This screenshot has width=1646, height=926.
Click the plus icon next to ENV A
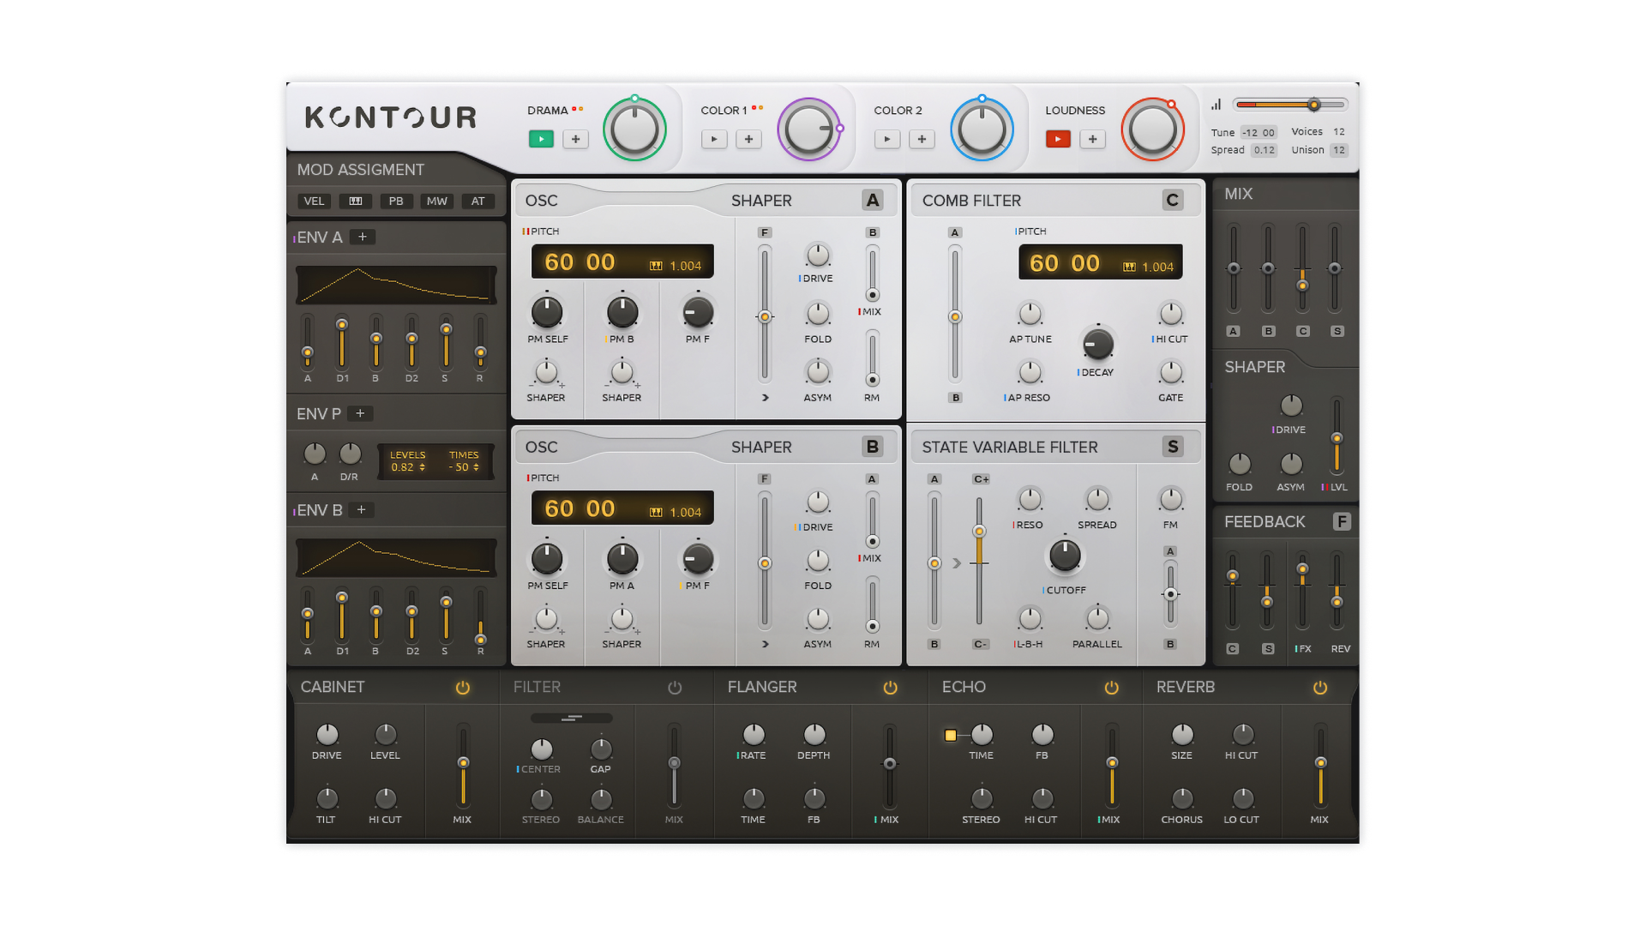pyautogui.click(x=363, y=238)
